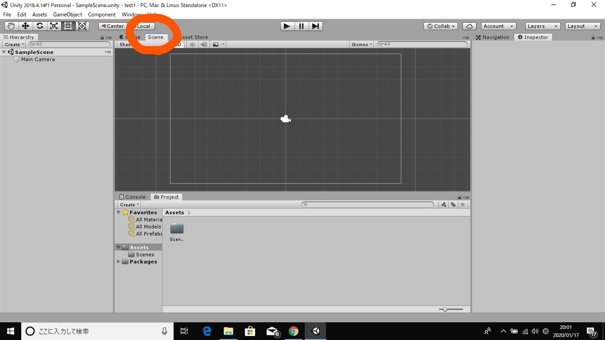Image resolution: width=605 pixels, height=340 pixels.
Task: Open the Collab dropdown
Action: click(x=441, y=26)
